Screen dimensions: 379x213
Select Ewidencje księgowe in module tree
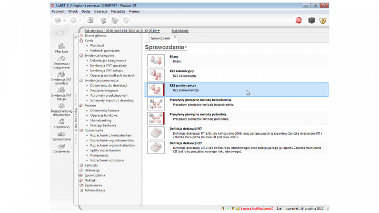point(99,56)
